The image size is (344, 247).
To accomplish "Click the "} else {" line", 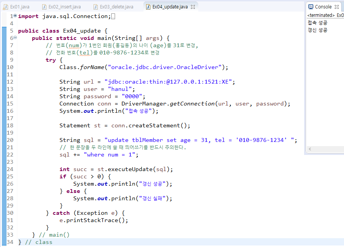I will point(73,191).
